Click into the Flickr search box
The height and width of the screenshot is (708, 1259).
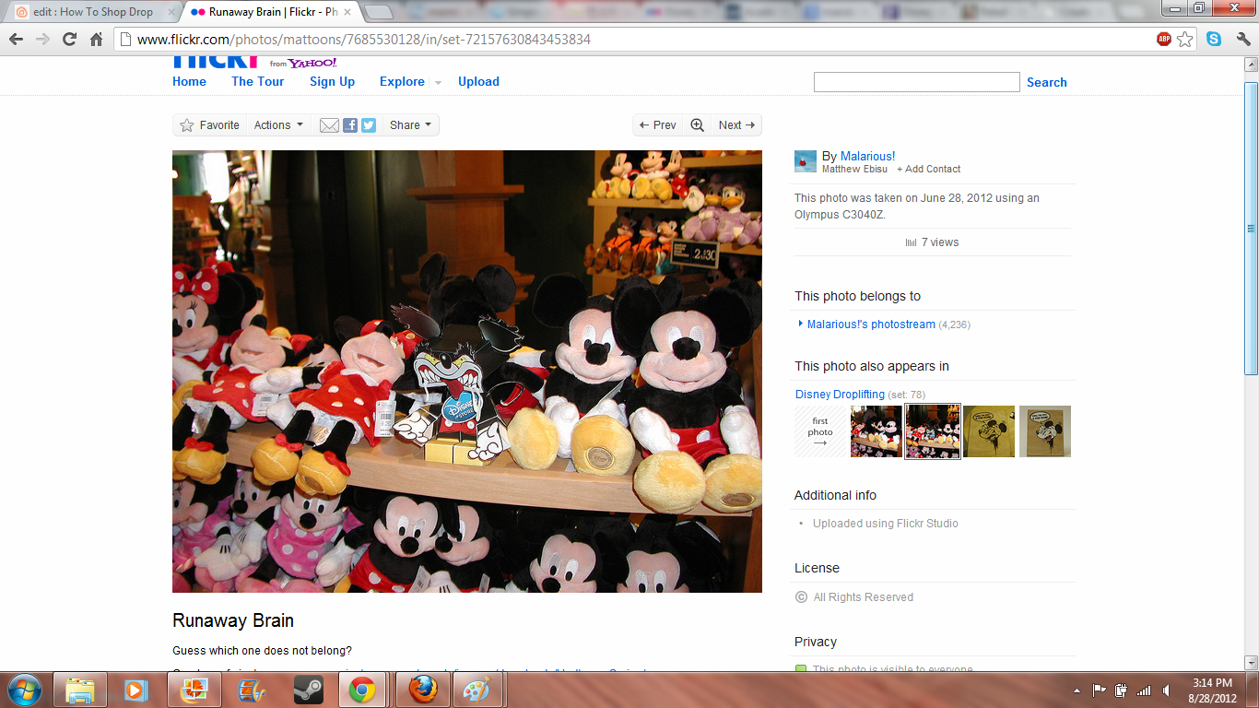(916, 82)
